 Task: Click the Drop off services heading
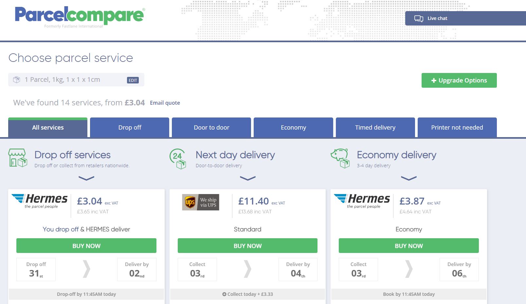pos(73,155)
